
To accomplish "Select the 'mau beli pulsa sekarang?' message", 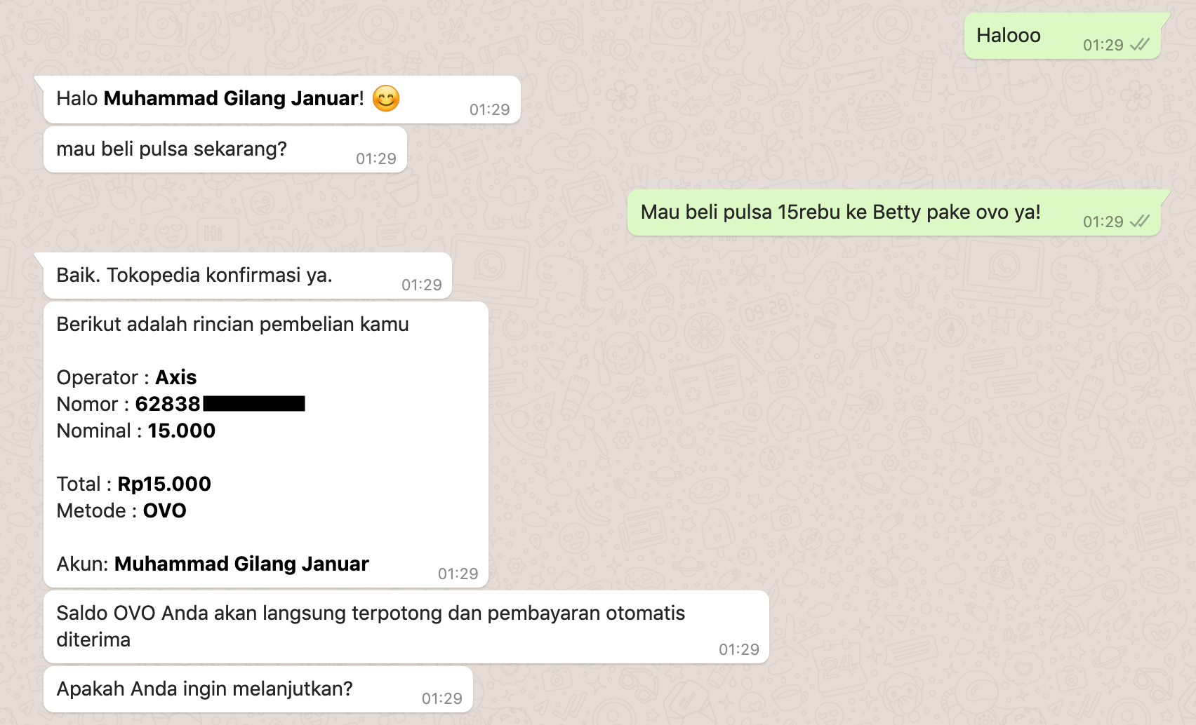I will (x=225, y=149).
